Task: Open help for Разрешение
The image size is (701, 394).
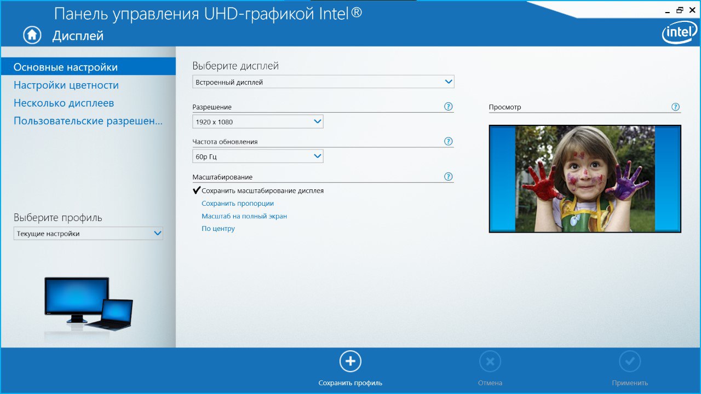Action: coord(449,107)
